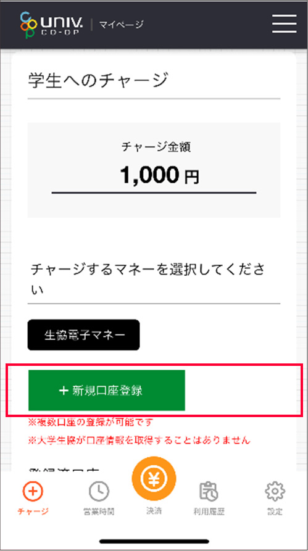Viewport: 308px width, 551px height.
Task: Edit the 1,000 円 charge amount field
Action: [x=154, y=176]
